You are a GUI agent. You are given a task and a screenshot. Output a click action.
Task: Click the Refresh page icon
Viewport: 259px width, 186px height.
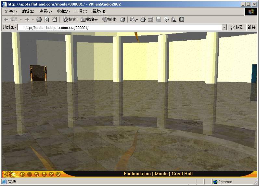47,20
